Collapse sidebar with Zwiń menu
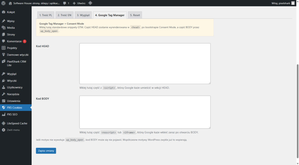This screenshot has height=165, width=299. [x=13, y=130]
